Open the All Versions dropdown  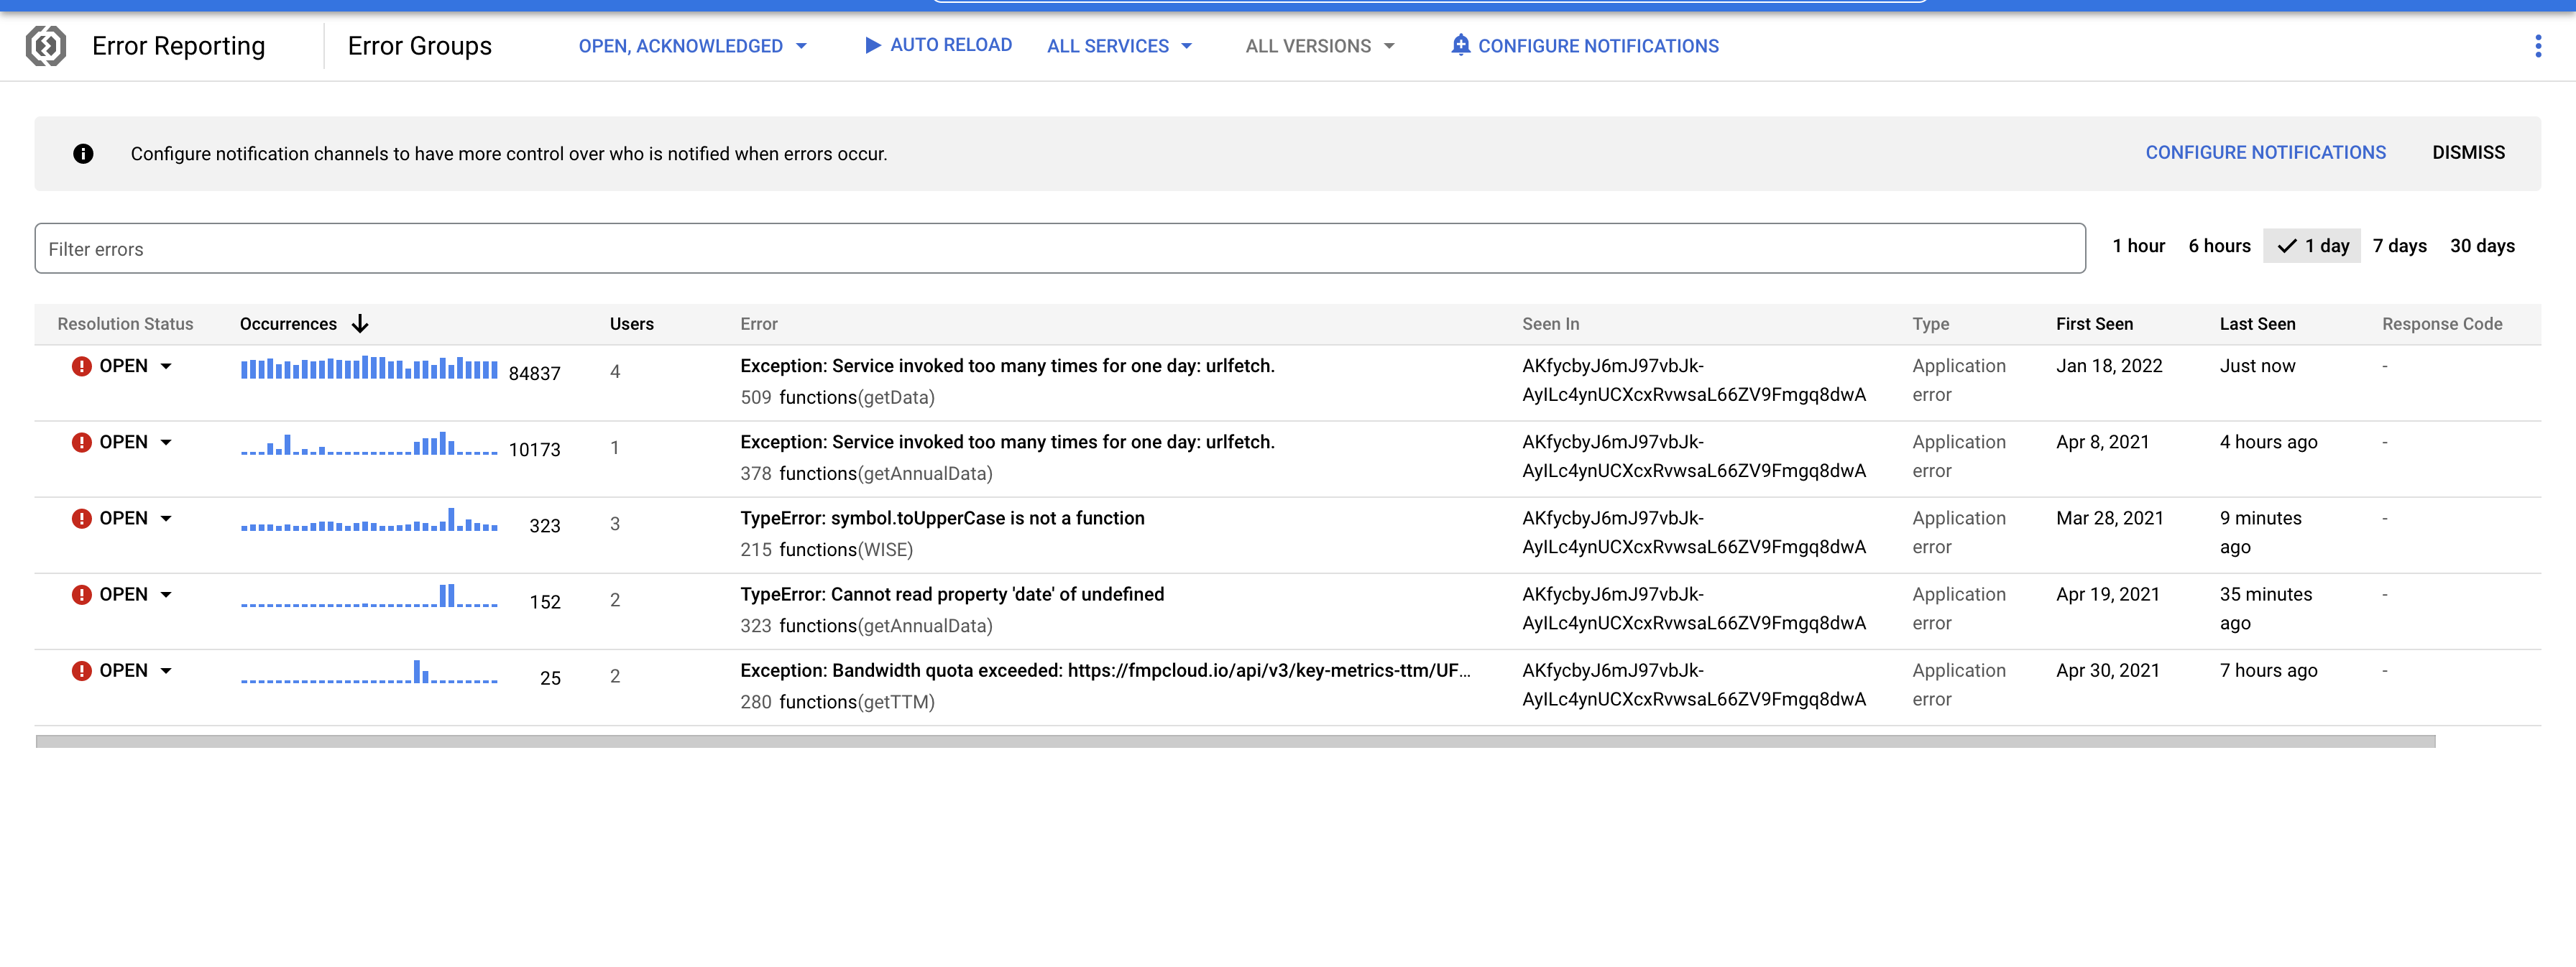pos(1319,46)
